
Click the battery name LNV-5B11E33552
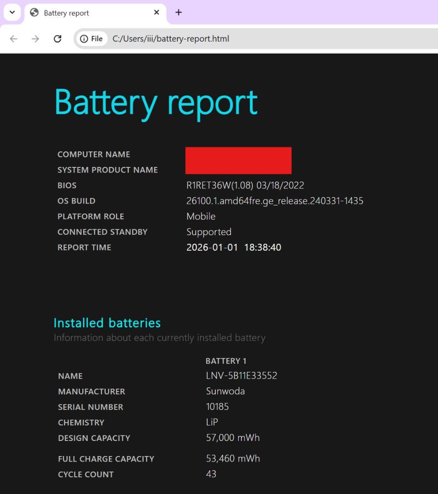[241, 375]
